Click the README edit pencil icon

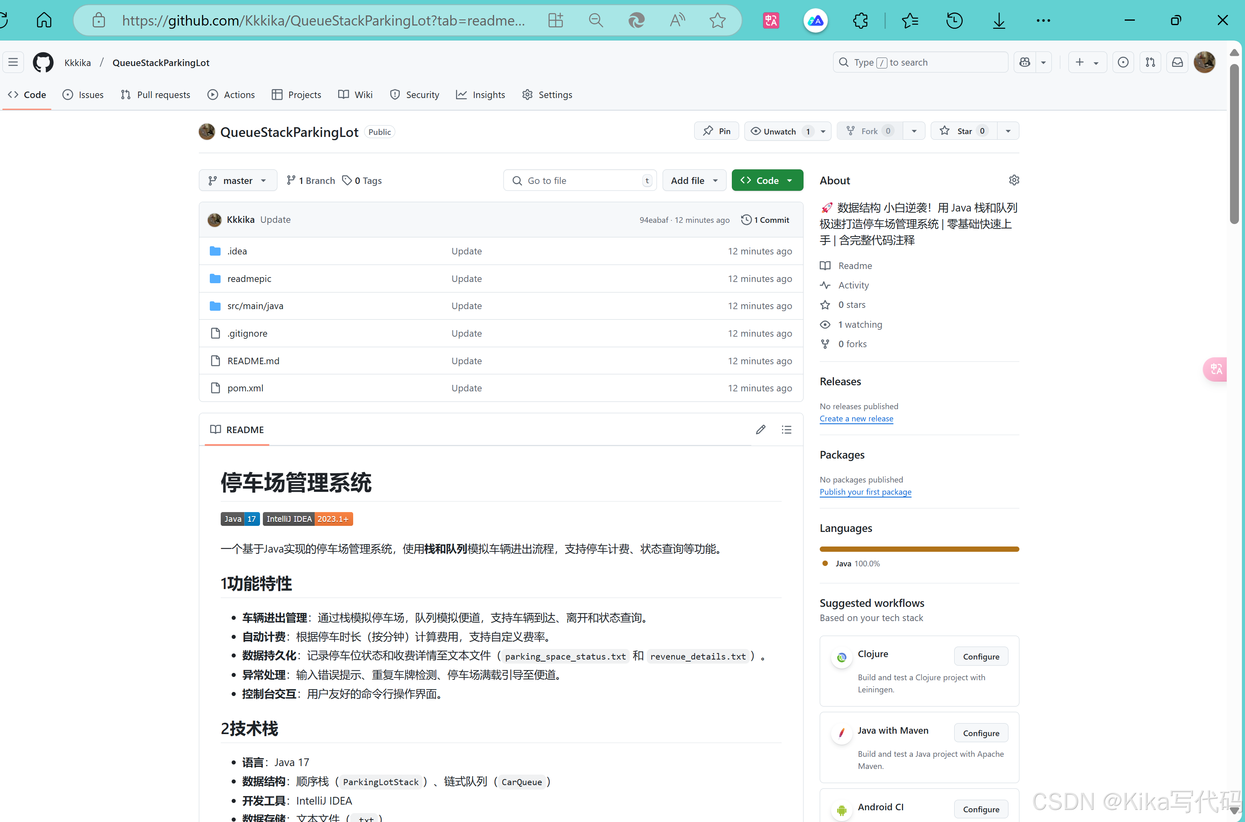pos(760,429)
